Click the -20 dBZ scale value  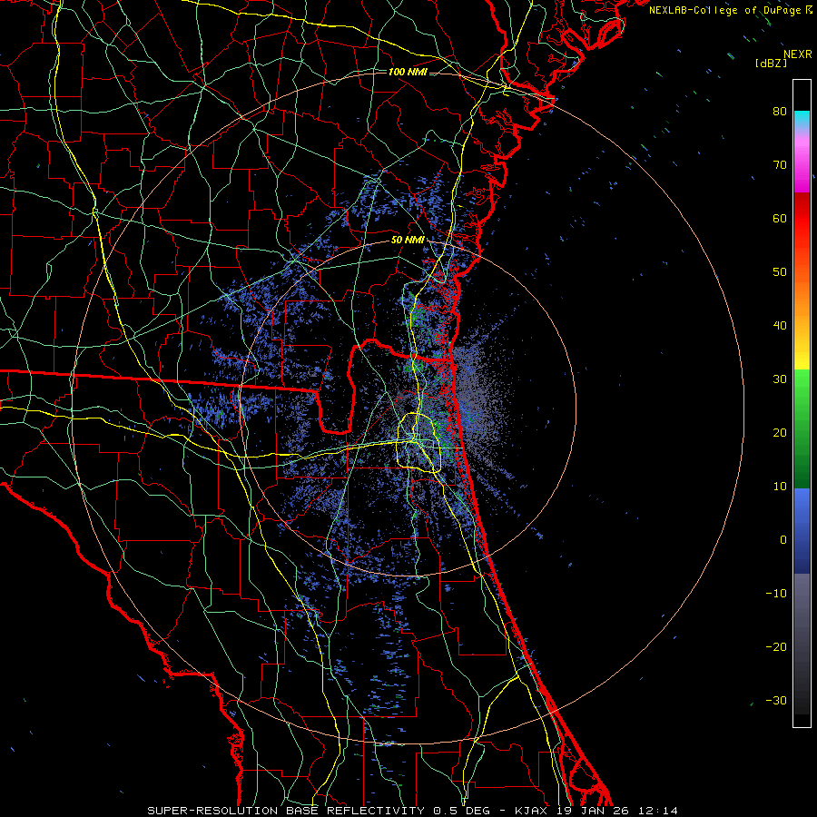coord(776,646)
